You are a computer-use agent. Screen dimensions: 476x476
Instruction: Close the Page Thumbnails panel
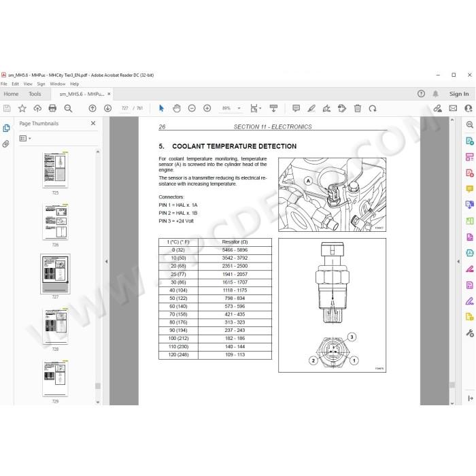click(93, 123)
